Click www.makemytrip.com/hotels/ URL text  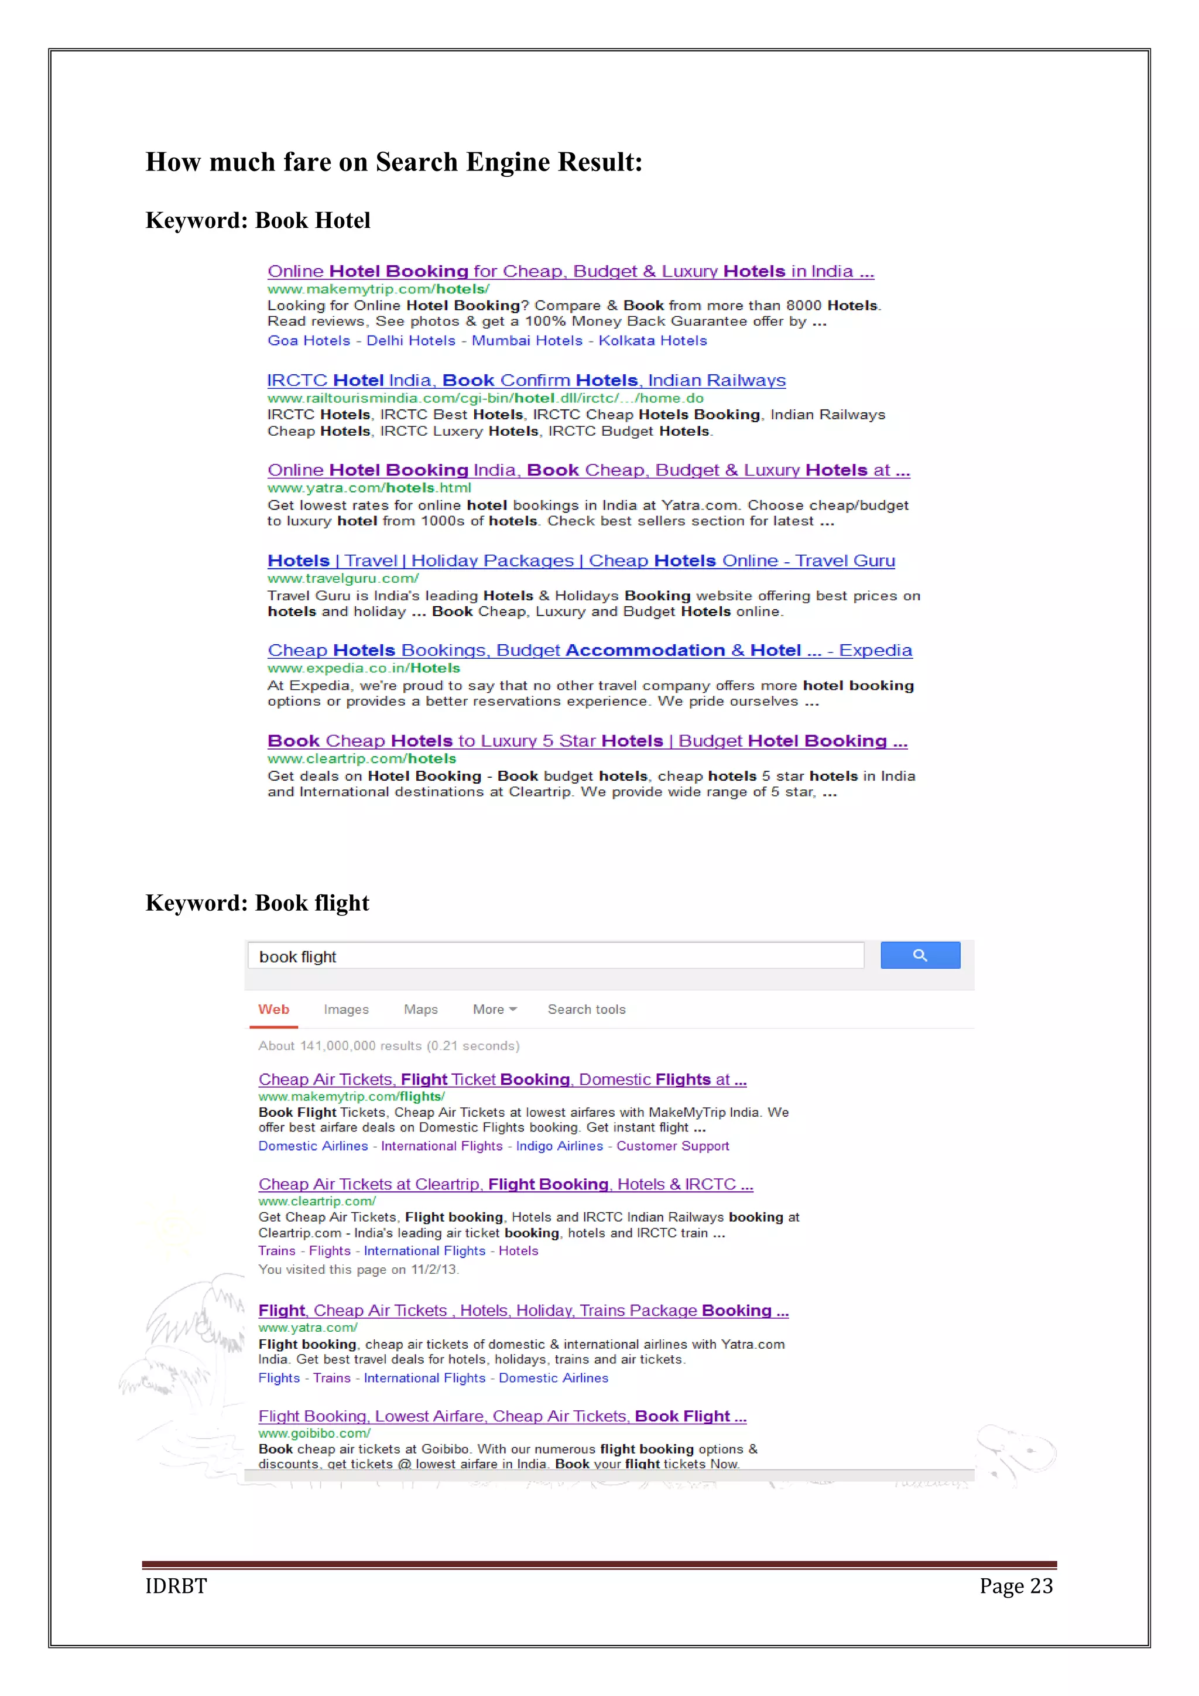click(x=378, y=289)
